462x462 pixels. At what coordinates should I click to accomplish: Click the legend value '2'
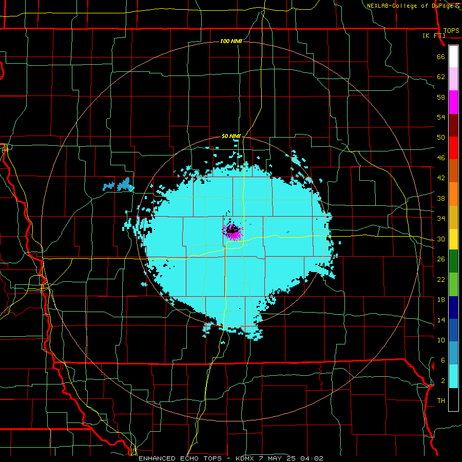(442, 381)
